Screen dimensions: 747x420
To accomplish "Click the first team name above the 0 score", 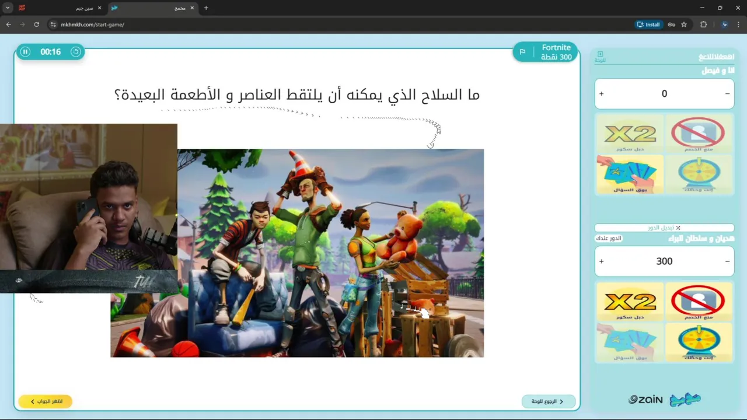I will pyautogui.click(x=718, y=71).
